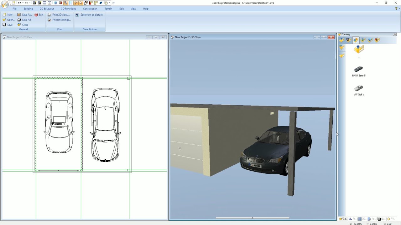Image resolution: width=401 pixels, height=225 pixels.
Task: Open the customize quick access toolbar arrow
Action: pos(114,3)
